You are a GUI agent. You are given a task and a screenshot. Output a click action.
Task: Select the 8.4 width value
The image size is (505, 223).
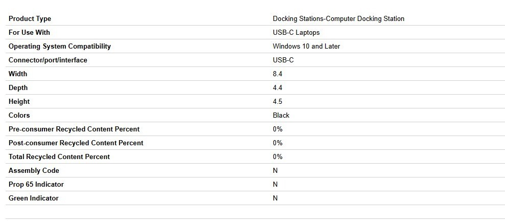click(278, 74)
